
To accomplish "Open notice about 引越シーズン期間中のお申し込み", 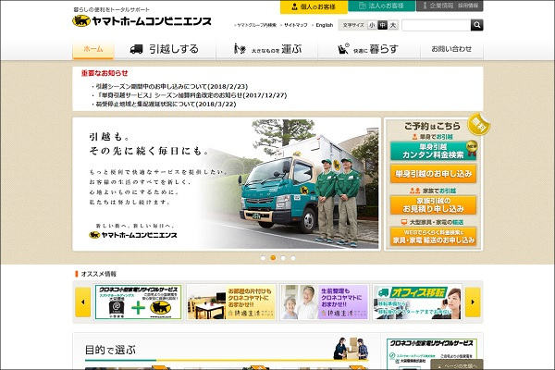I will pyautogui.click(x=172, y=86).
